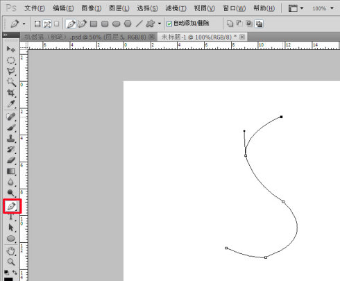
Task: Select the Move tool
Action: coord(10,49)
